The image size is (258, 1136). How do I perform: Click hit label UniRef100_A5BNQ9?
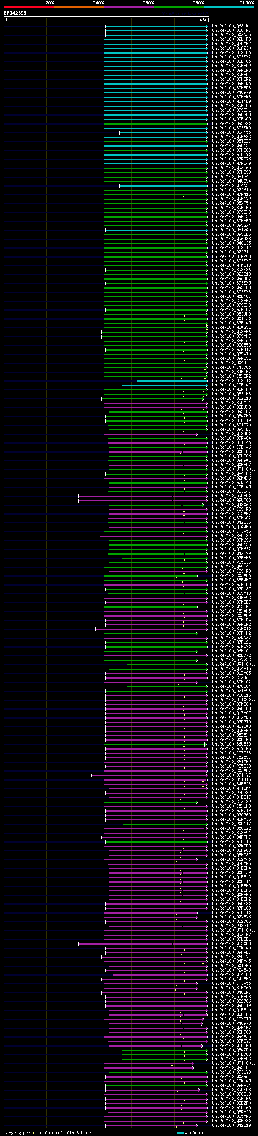231,119
